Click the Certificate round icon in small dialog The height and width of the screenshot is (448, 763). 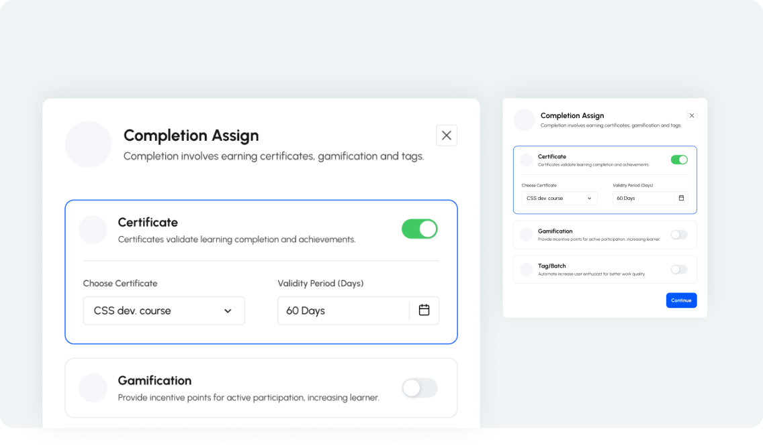pyautogui.click(x=526, y=160)
